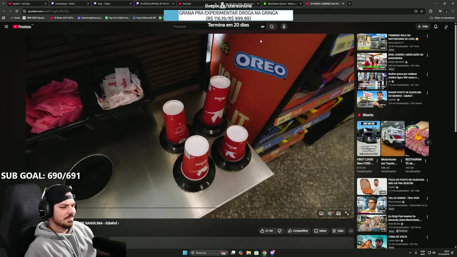Reload the current YouTube page

(17, 11)
